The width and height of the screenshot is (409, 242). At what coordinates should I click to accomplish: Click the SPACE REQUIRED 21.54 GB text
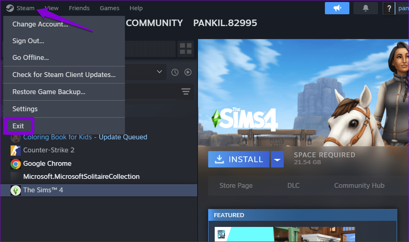tap(325, 158)
